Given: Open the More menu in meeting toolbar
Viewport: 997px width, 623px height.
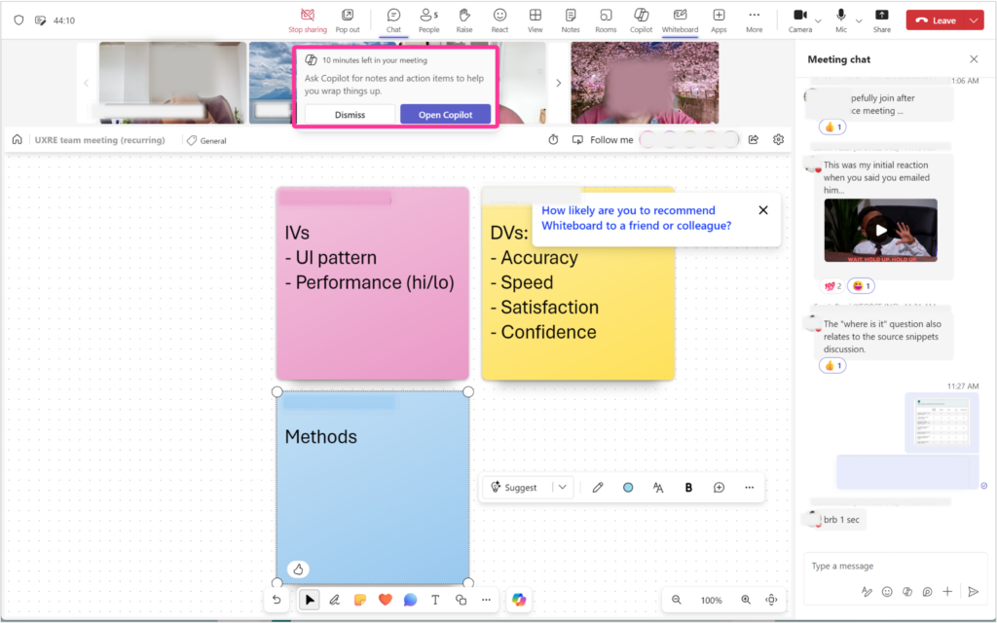Looking at the screenshot, I should coord(754,19).
